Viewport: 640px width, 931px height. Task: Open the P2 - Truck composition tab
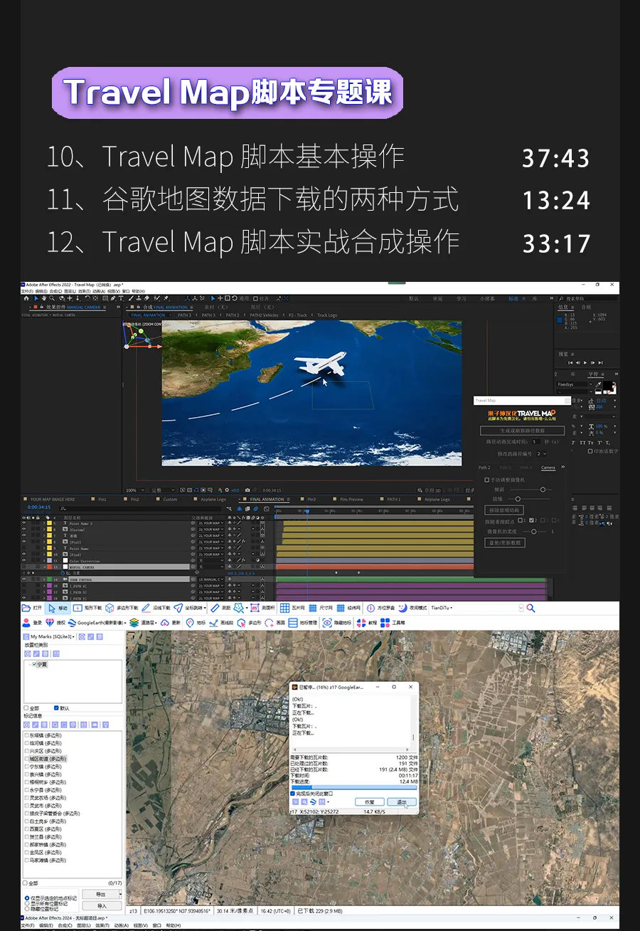298,315
